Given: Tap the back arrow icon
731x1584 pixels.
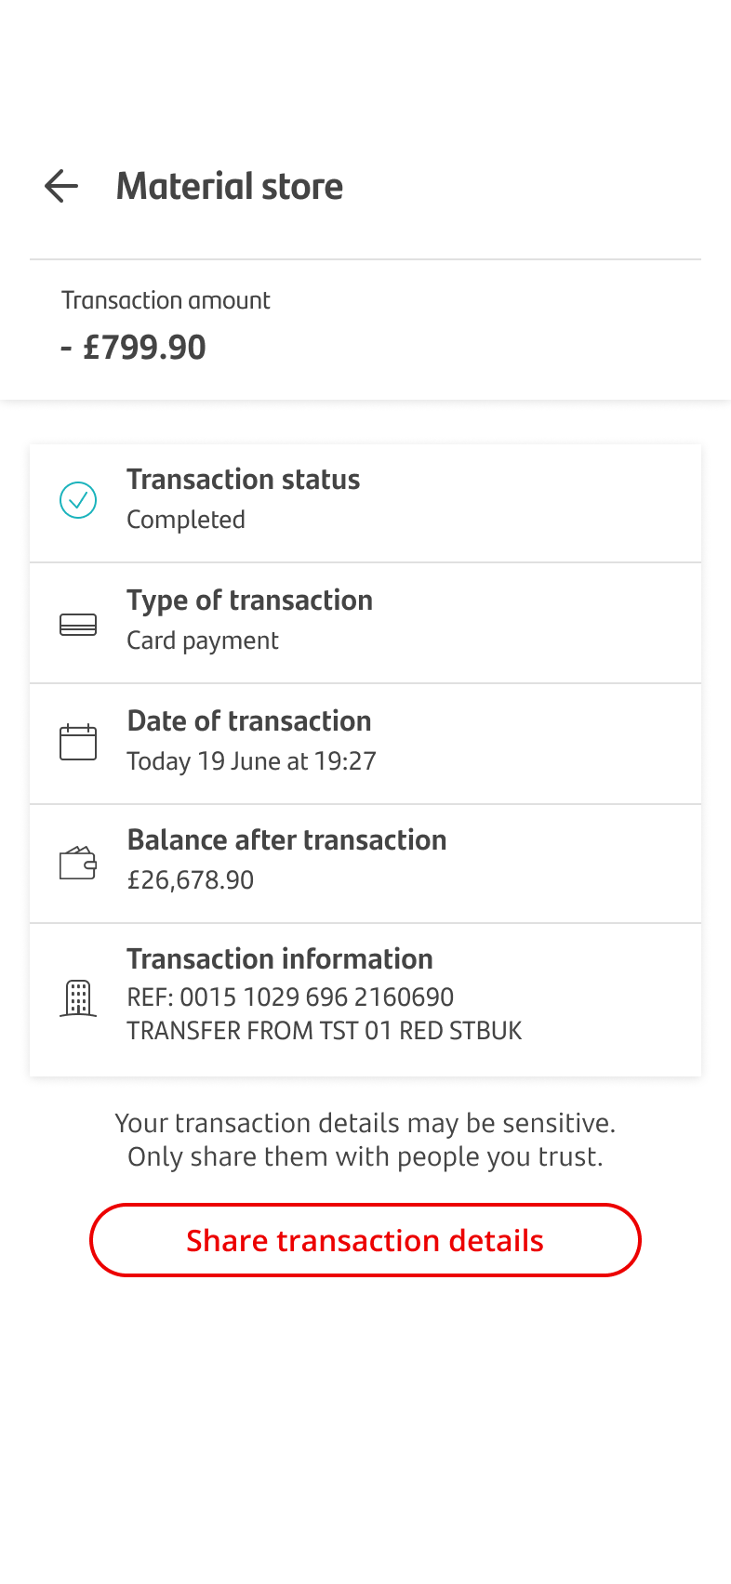Looking at the screenshot, I should [x=61, y=186].
